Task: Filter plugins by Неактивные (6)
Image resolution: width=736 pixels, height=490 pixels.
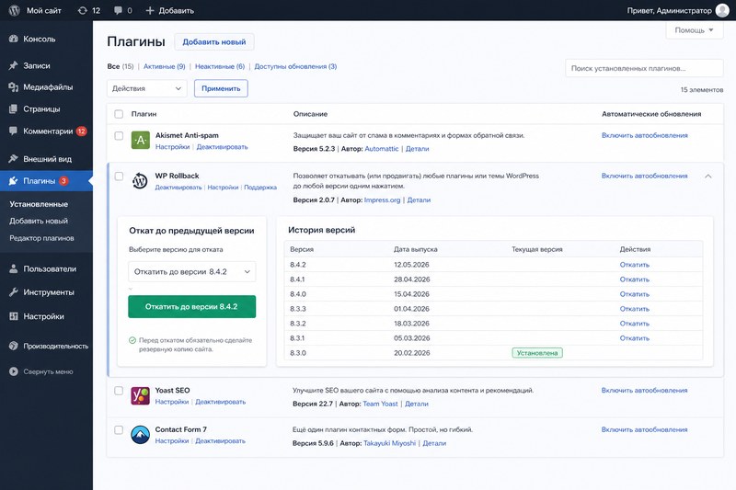Action: coord(220,66)
